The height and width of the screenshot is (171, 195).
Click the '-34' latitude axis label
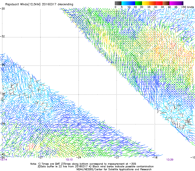point(2,65)
